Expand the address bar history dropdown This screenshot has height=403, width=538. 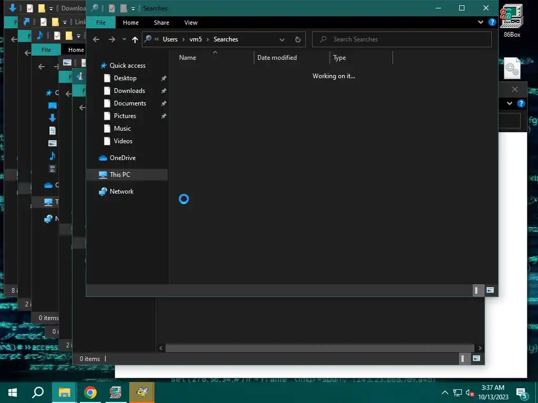pos(282,39)
